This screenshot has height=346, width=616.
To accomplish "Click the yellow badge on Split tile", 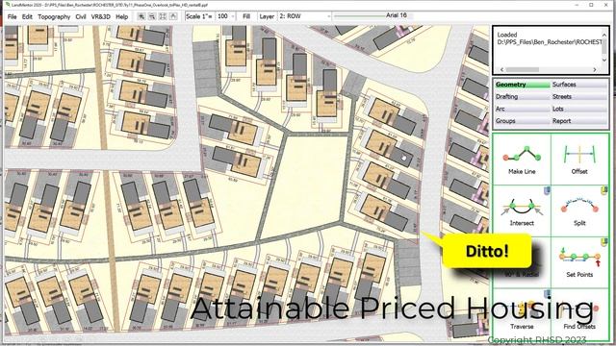I will pyautogui.click(x=604, y=190).
